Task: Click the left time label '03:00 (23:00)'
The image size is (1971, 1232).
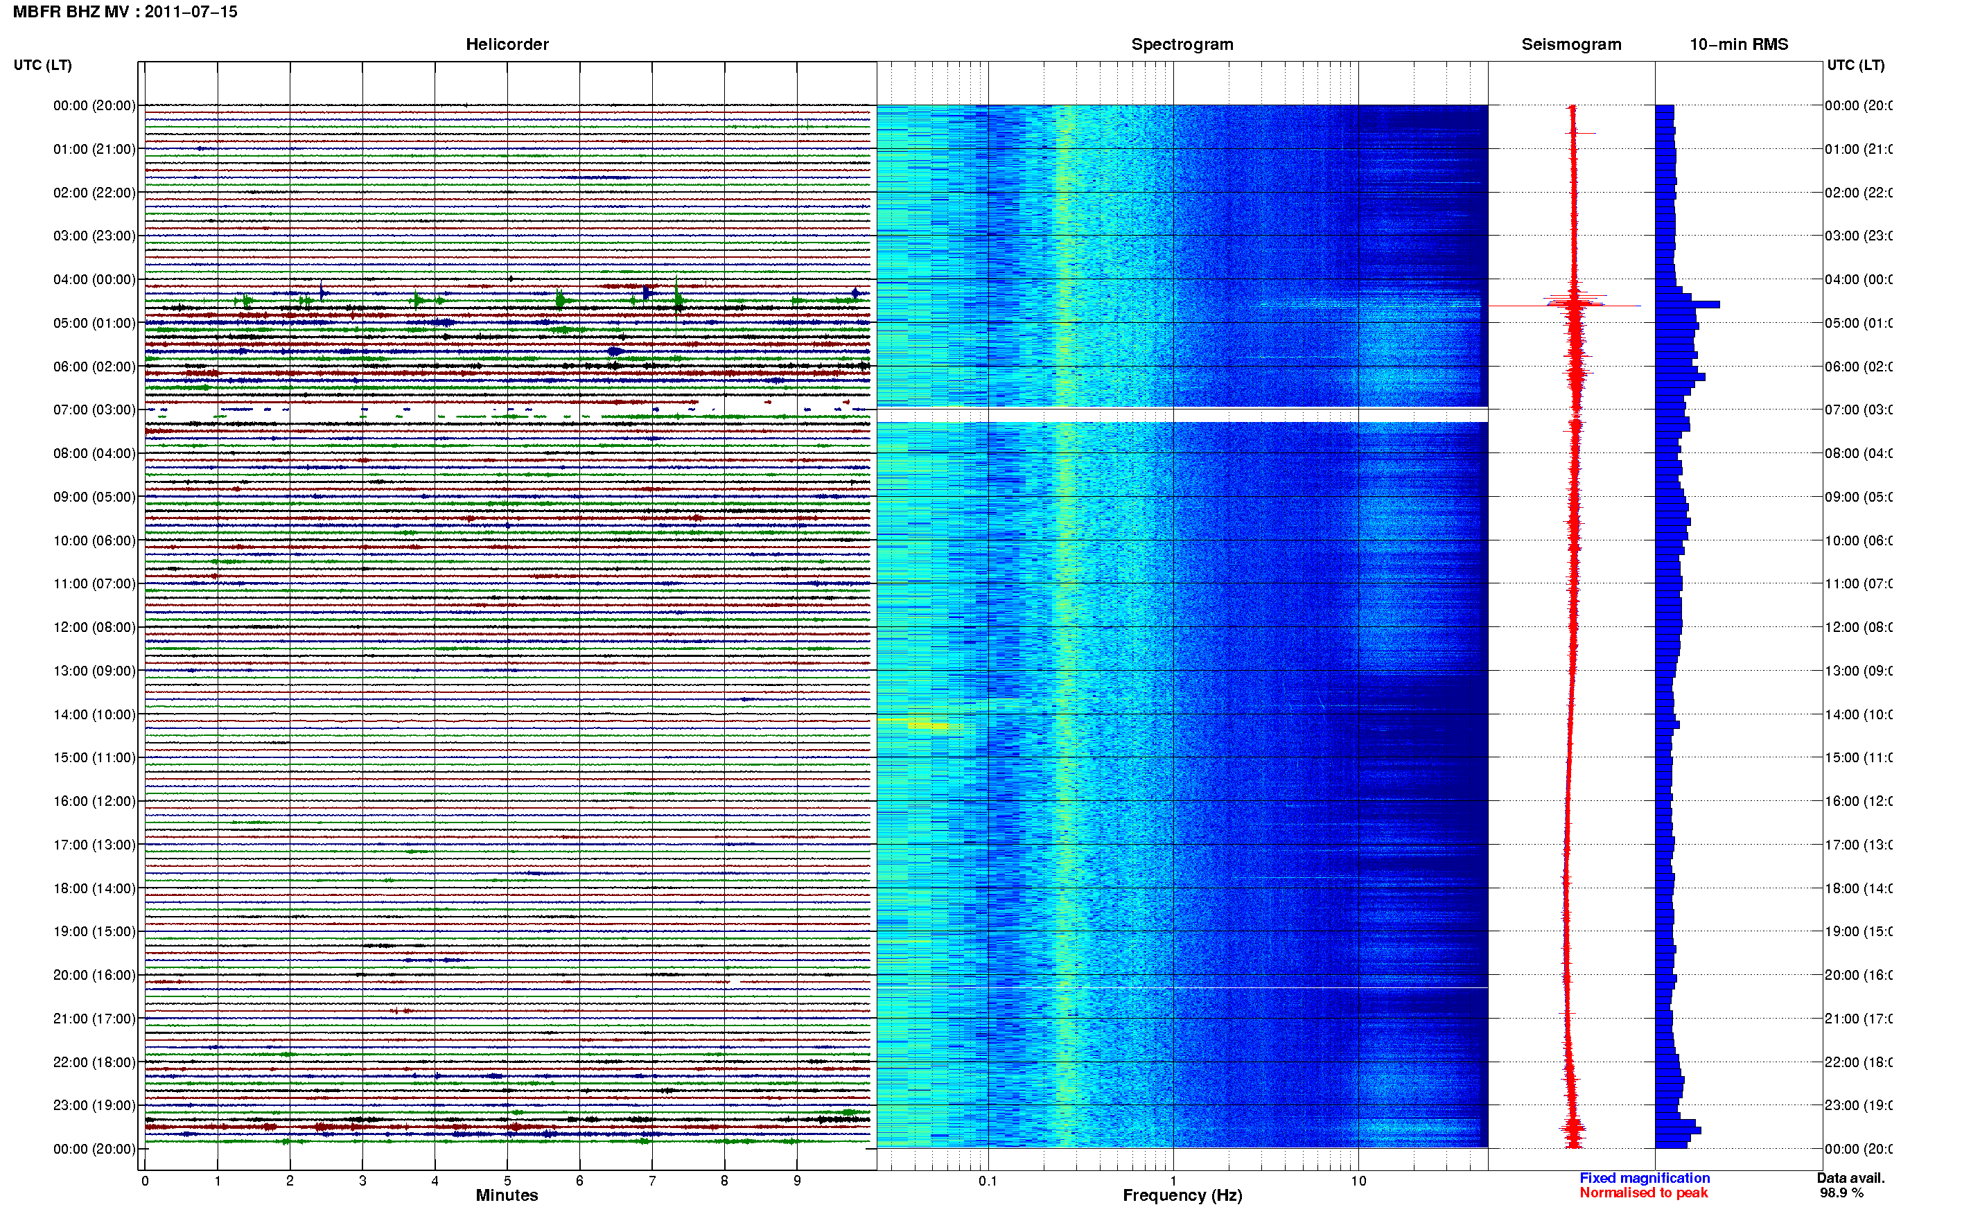Action: [x=94, y=236]
